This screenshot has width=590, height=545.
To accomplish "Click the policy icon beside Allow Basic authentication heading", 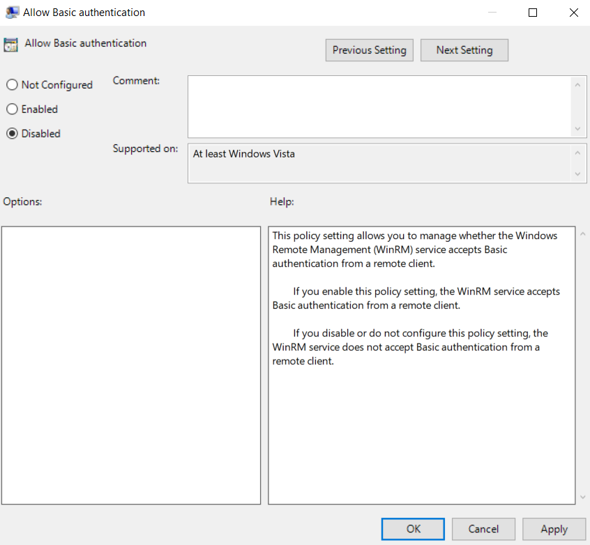I will [x=11, y=43].
